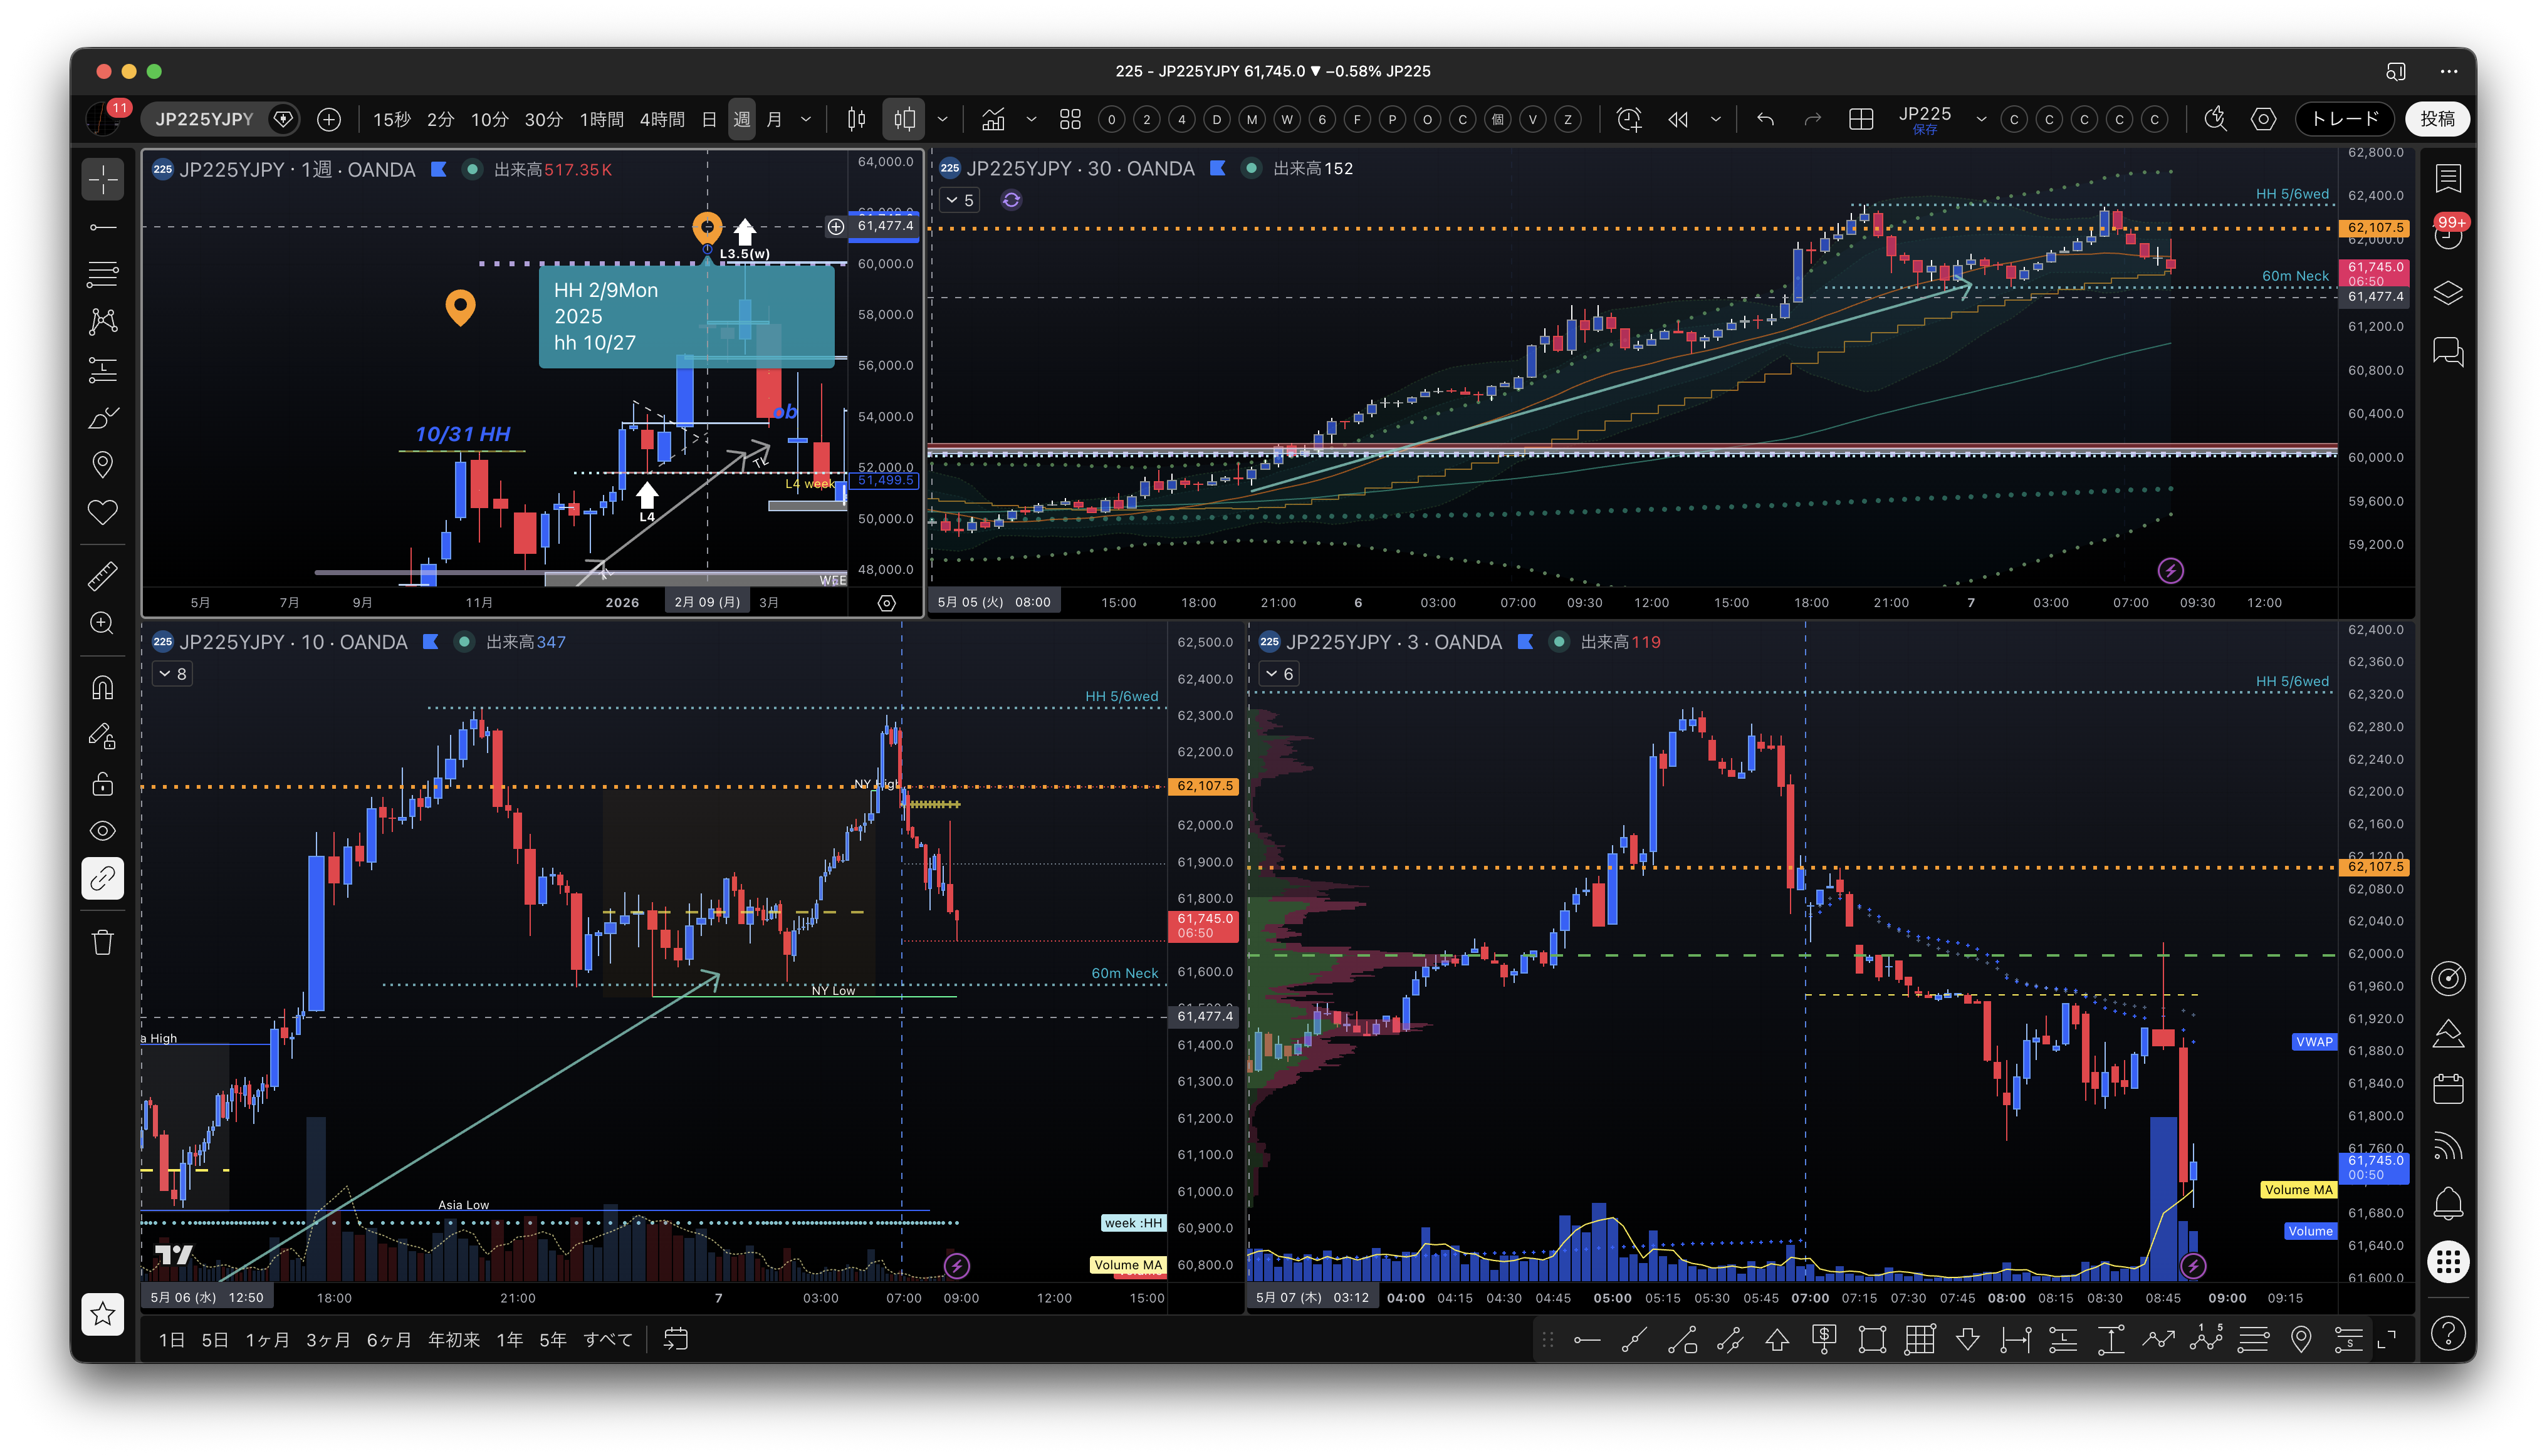Expand the chart type dropdown arrow
The height and width of the screenshot is (1456, 2547).
(943, 120)
